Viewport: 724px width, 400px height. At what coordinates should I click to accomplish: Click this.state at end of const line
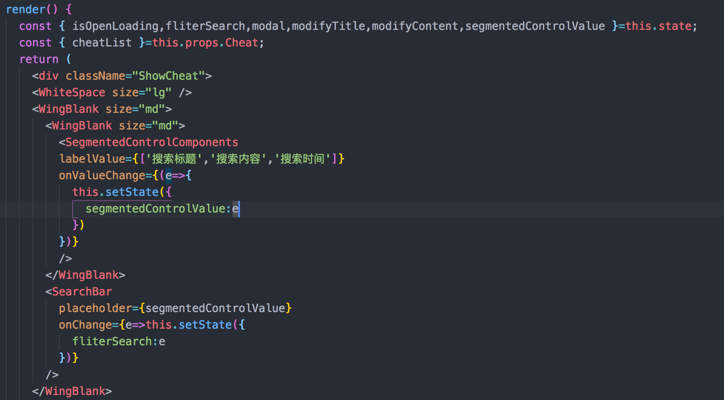tap(658, 26)
